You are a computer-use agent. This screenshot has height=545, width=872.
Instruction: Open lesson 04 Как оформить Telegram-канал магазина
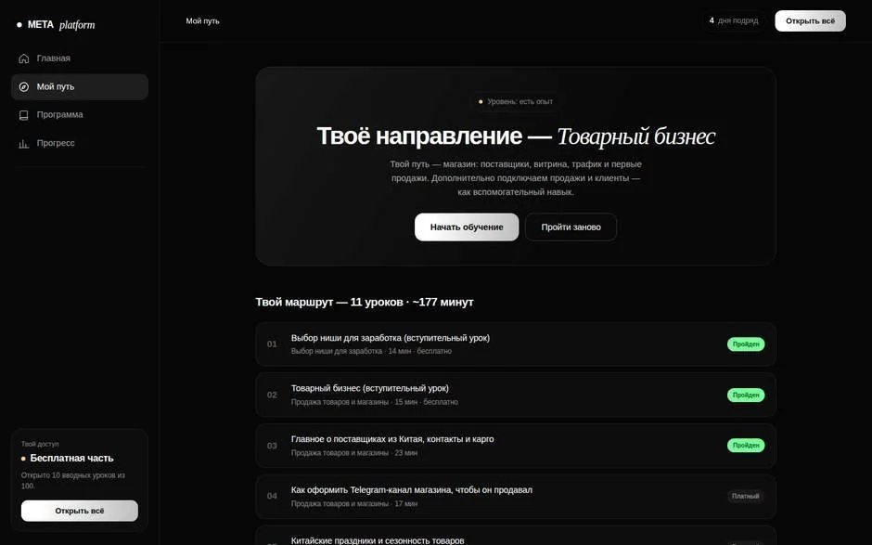(x=516, y=496)
